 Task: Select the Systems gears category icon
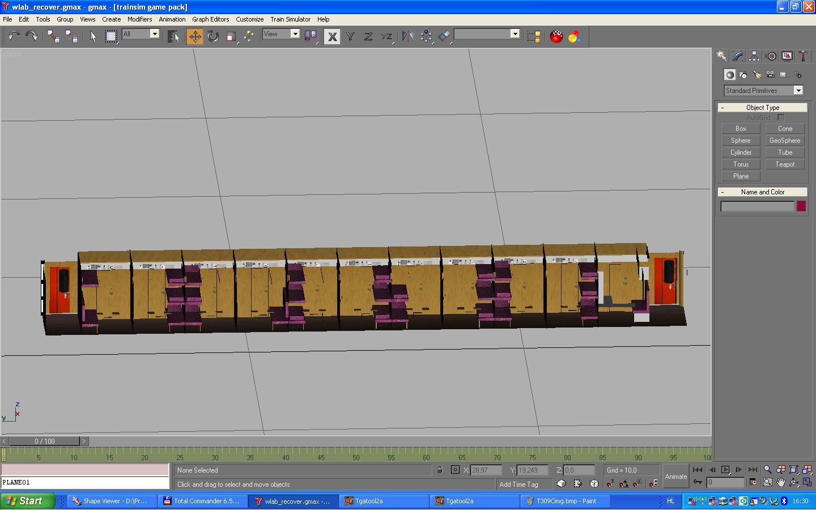click(x=798, y=75)
